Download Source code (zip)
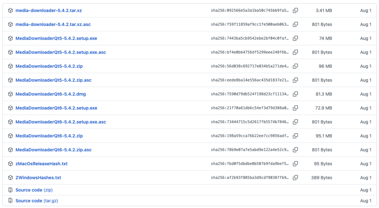Screen dimensions: 379x208 click(34, 190)
